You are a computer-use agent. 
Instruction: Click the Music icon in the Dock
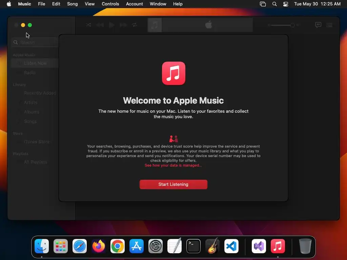(x=278, y=246)
